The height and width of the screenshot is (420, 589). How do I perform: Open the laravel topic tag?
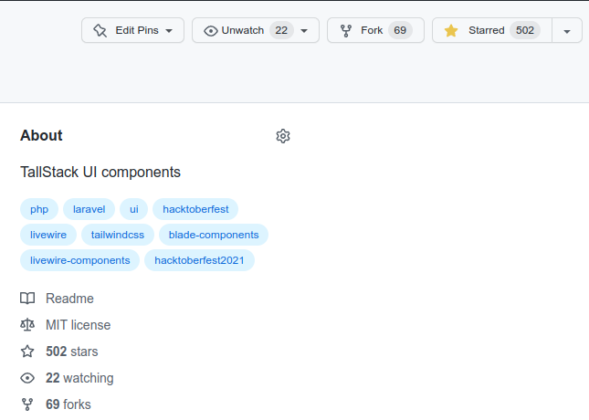pyautogui.click(x=89, y=209)
